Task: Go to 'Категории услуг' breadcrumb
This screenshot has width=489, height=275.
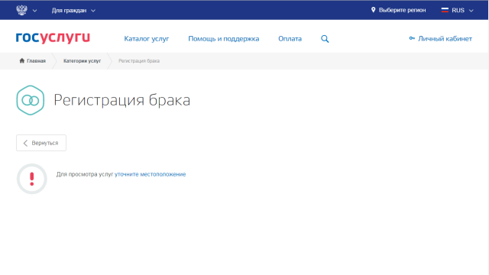Action: (x=82, y=61)
